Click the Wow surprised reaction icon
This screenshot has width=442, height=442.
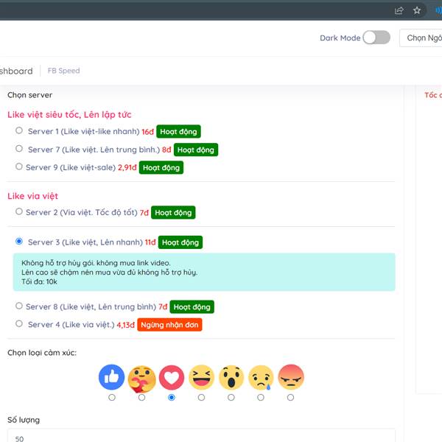(231, 377)
